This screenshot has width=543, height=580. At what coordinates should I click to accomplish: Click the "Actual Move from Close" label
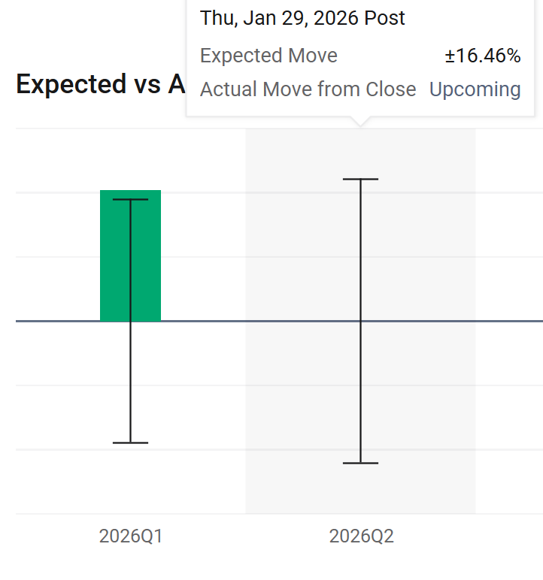pos(308,89)
